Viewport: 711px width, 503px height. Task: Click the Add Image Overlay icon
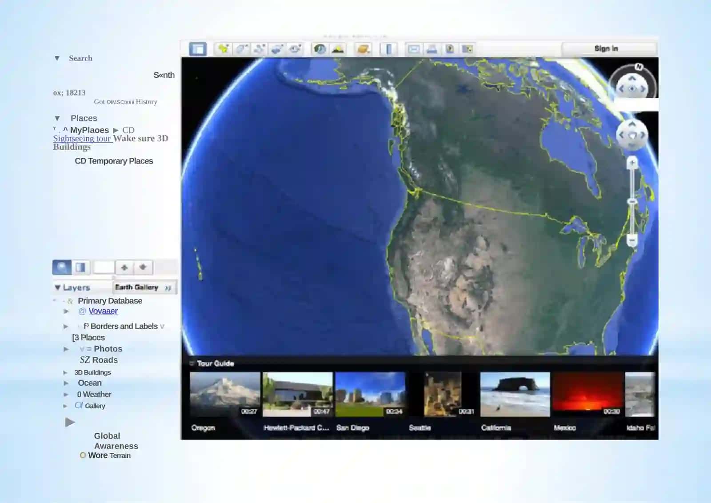point(277,48)
